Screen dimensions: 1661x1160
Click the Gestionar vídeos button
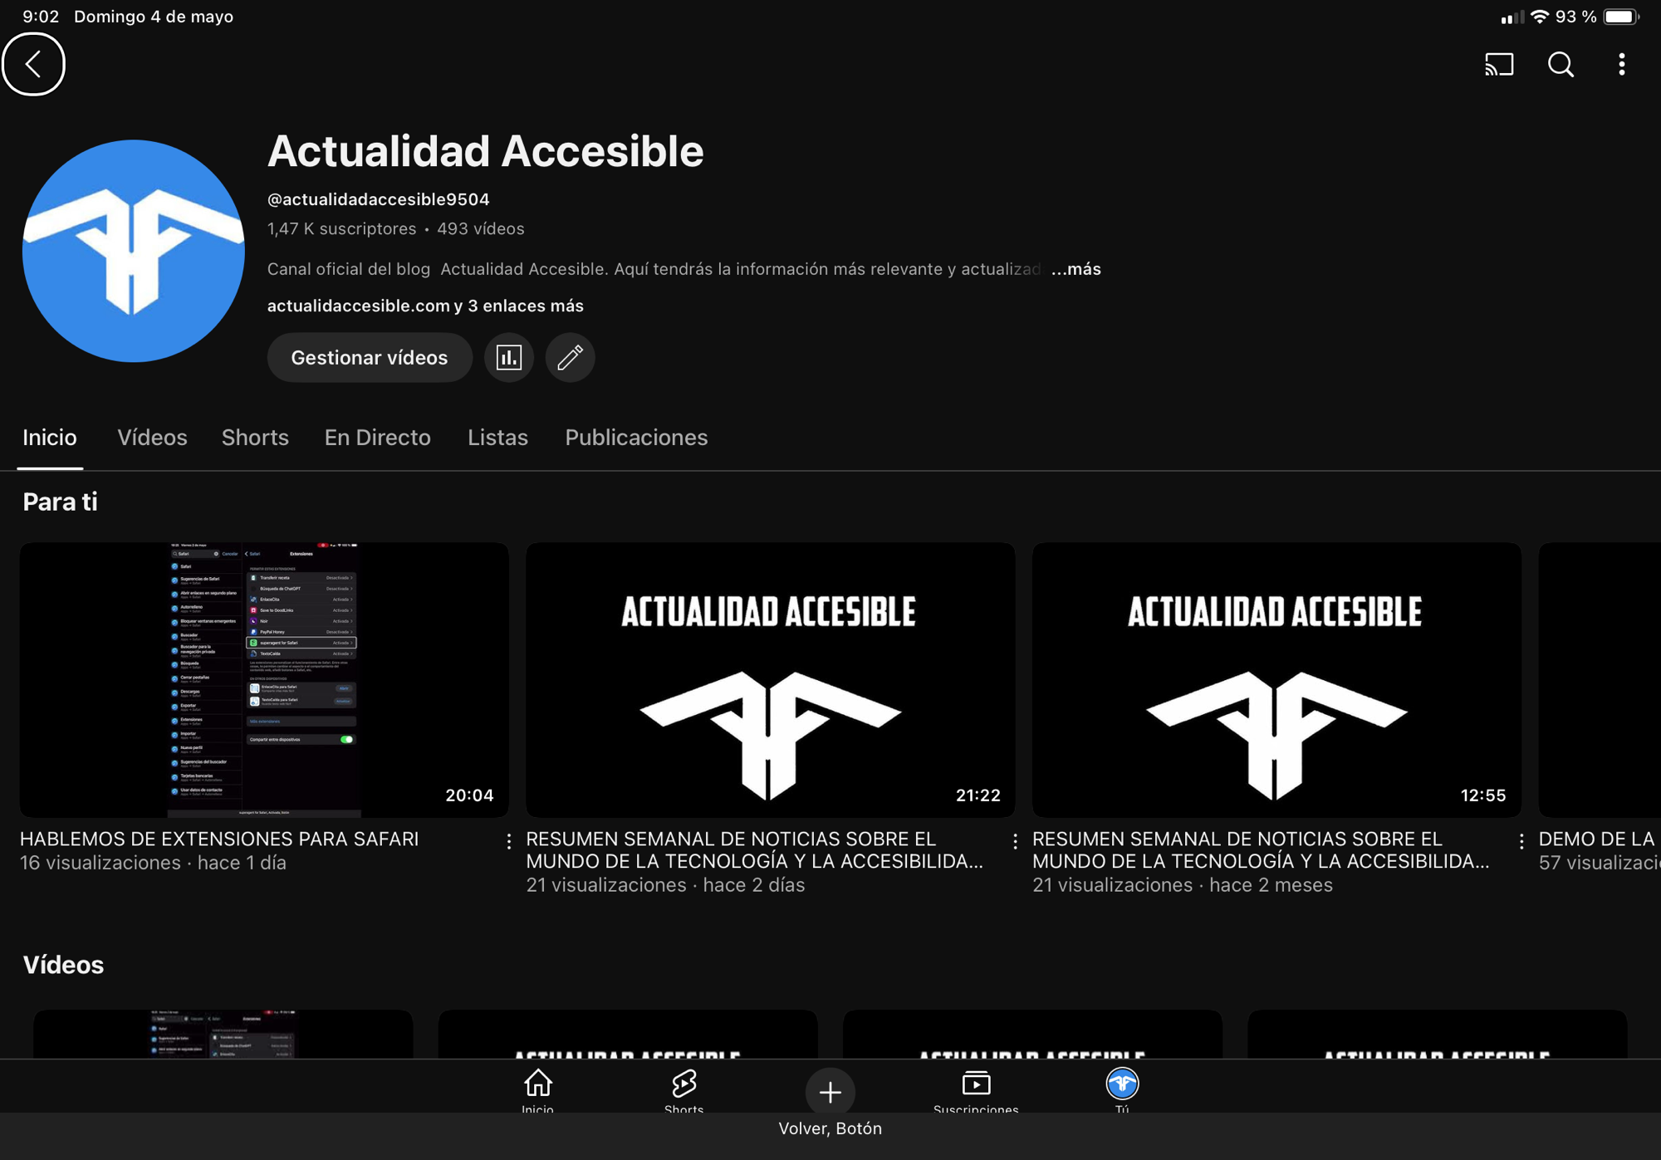[370, 358]
